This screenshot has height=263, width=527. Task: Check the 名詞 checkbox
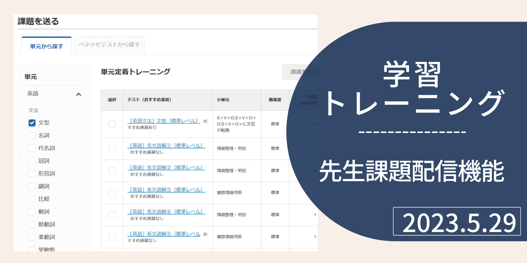click(x=32, y=136)
